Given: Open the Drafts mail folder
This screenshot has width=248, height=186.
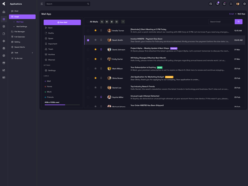Looking at the screenshot, I should point(51,33).
